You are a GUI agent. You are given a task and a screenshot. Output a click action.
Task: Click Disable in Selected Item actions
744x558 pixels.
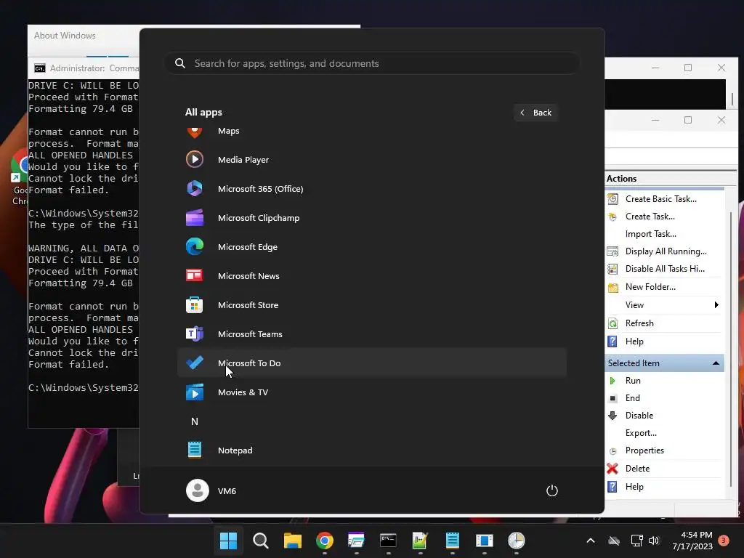click(x=639, y=415)
